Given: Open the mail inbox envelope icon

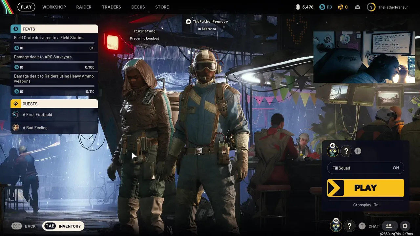Looking at the screenshot, I should 358,7.
